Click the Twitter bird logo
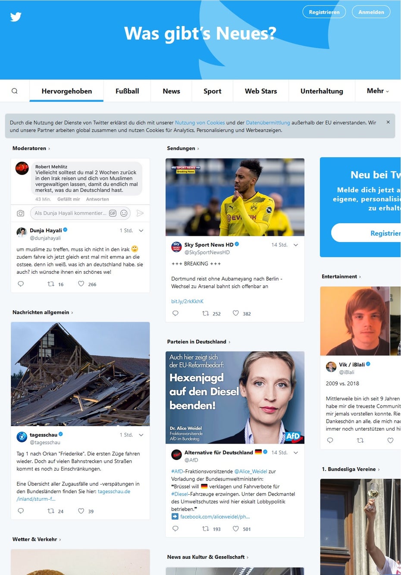This screenshot has width=401, height=575. tap(16, 17)
